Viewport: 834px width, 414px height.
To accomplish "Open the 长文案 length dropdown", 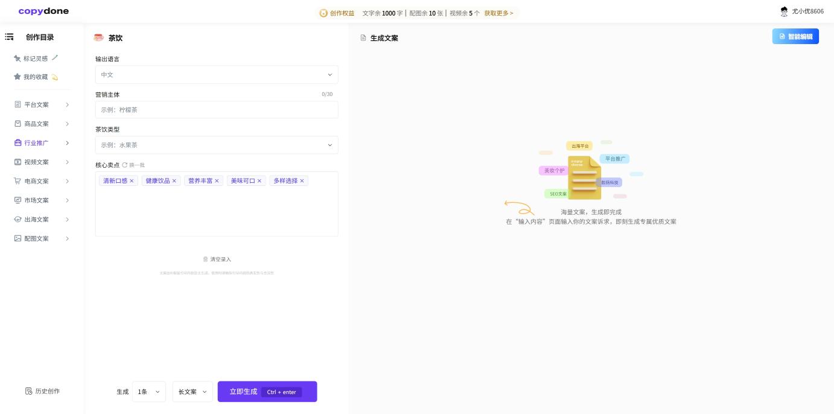I will tap(193, 392).
